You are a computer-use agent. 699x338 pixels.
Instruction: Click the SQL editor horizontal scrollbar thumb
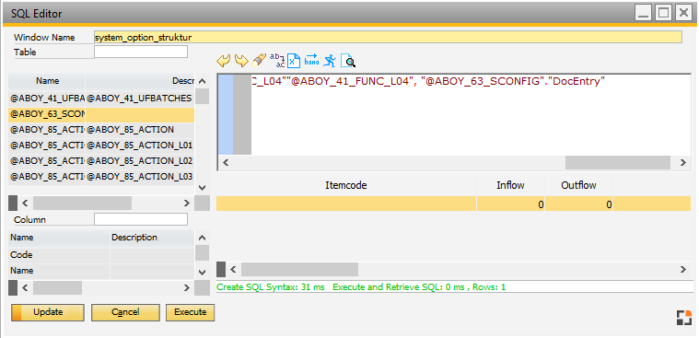pos(617,163)
